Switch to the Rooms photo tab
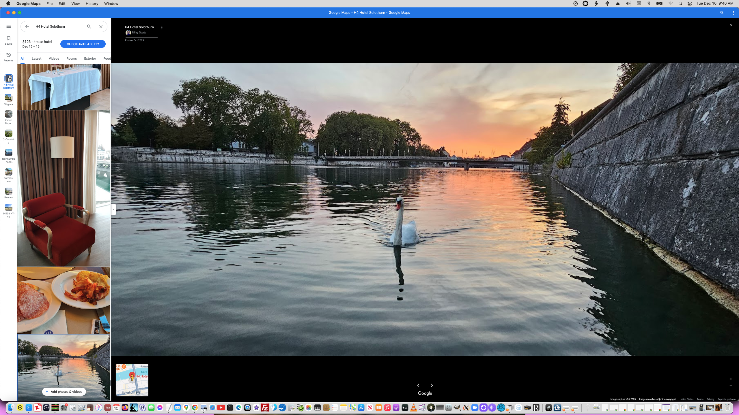Screen dimensions: 739x415 tap(71, 59)
